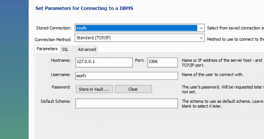Click the Hostname label
Viewport: 264px width, 139px height.
coord(61,60)
